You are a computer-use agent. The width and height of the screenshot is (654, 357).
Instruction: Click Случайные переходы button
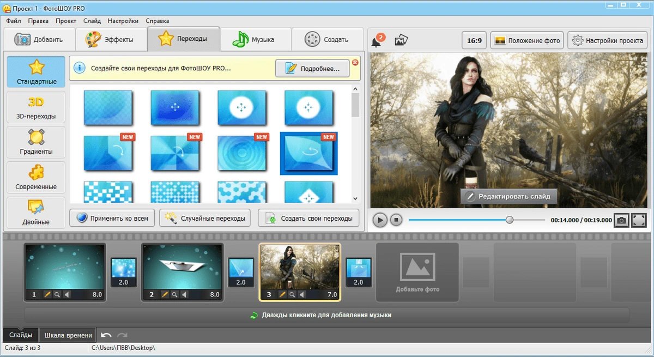[x=205, y=218]
